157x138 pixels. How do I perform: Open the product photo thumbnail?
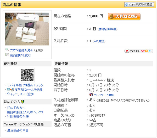click(x=27, y=29)
